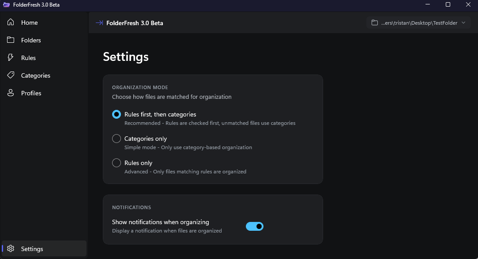Click 'Simple mode - Only use category-based' text

188,147
